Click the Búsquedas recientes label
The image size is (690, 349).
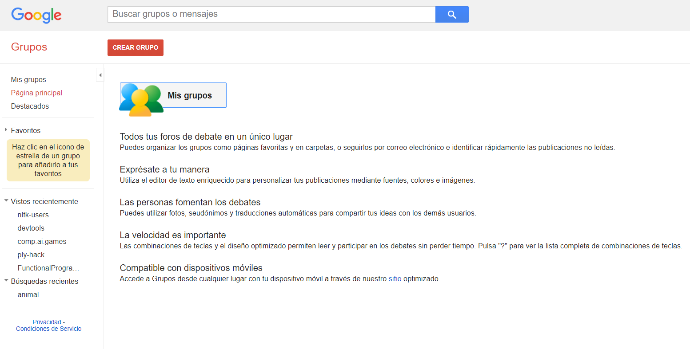[x=44, y=281]
